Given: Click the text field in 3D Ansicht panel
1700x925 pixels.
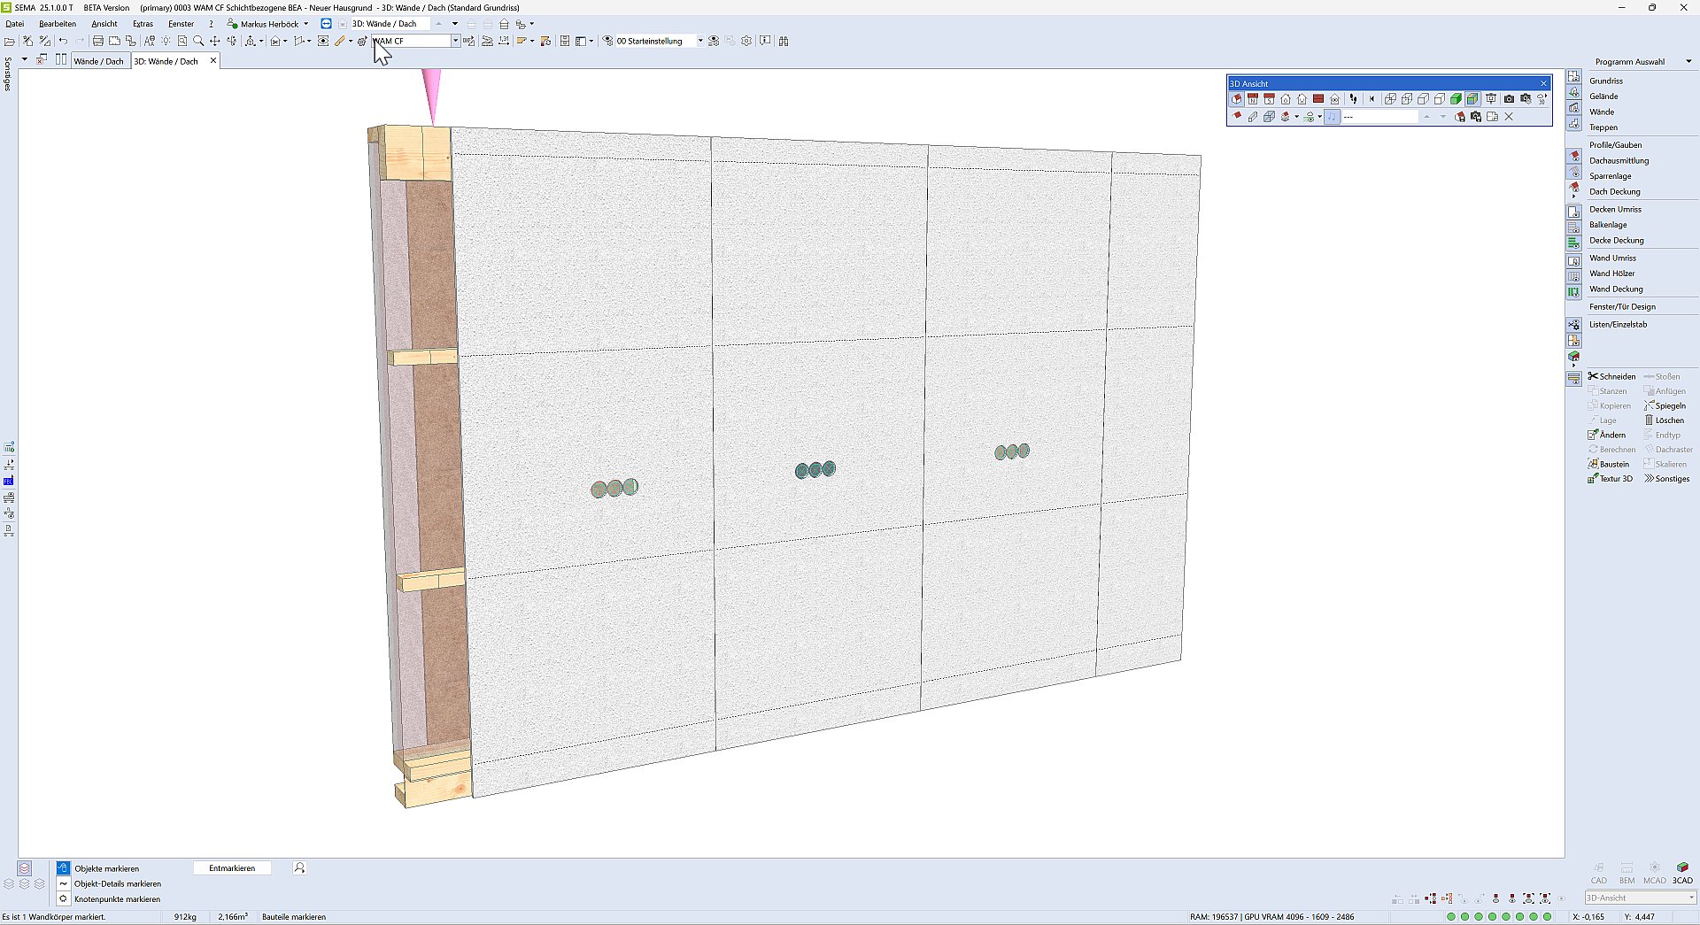Looking at the screenshot, I should (x=1379, y=117).
